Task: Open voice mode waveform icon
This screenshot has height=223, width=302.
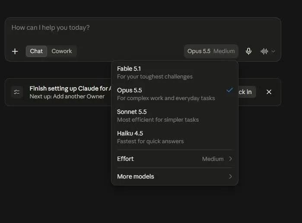Action: click(264, 51)
